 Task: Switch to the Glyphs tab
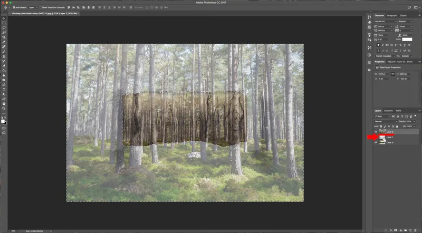[x=403, y=15]
